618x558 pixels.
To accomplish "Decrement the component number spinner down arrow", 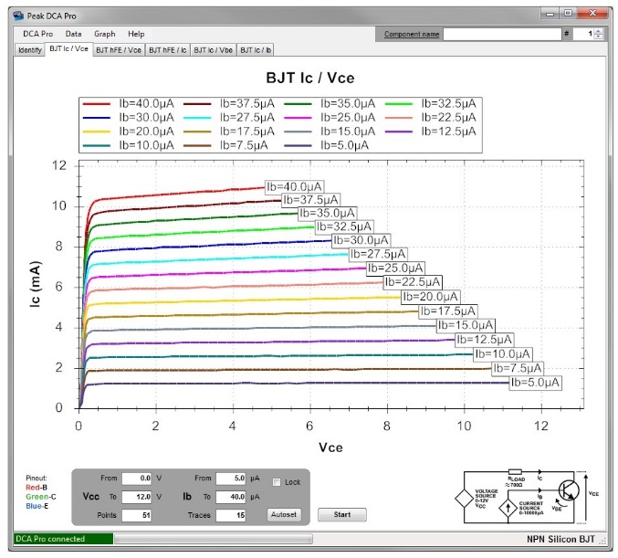I will coord(599,37).
